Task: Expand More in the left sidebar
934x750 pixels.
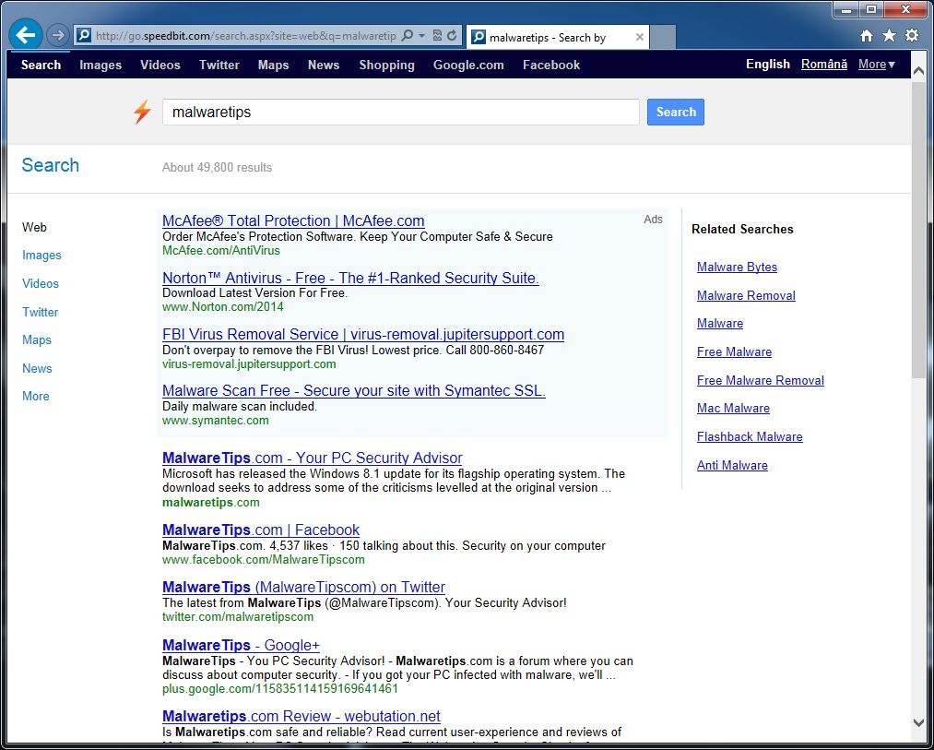Action: tap(36, 397)
